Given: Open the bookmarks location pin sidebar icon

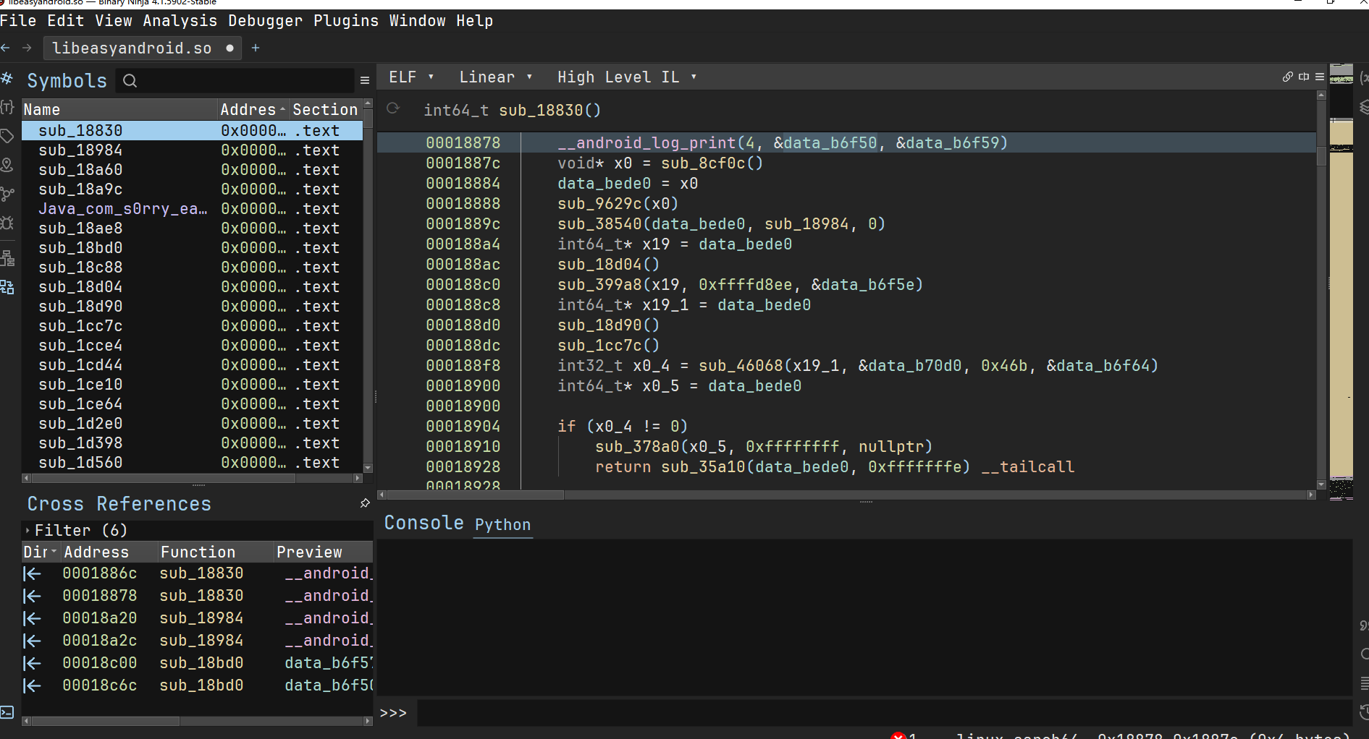Looking at the screenshot, I should 7,165.
